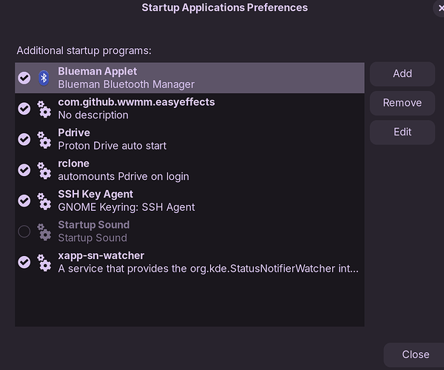Uncheck xapp-sn-watcher startup checkbox
The height and width of the screenshot is (370, 444).
tap(24, 262)
